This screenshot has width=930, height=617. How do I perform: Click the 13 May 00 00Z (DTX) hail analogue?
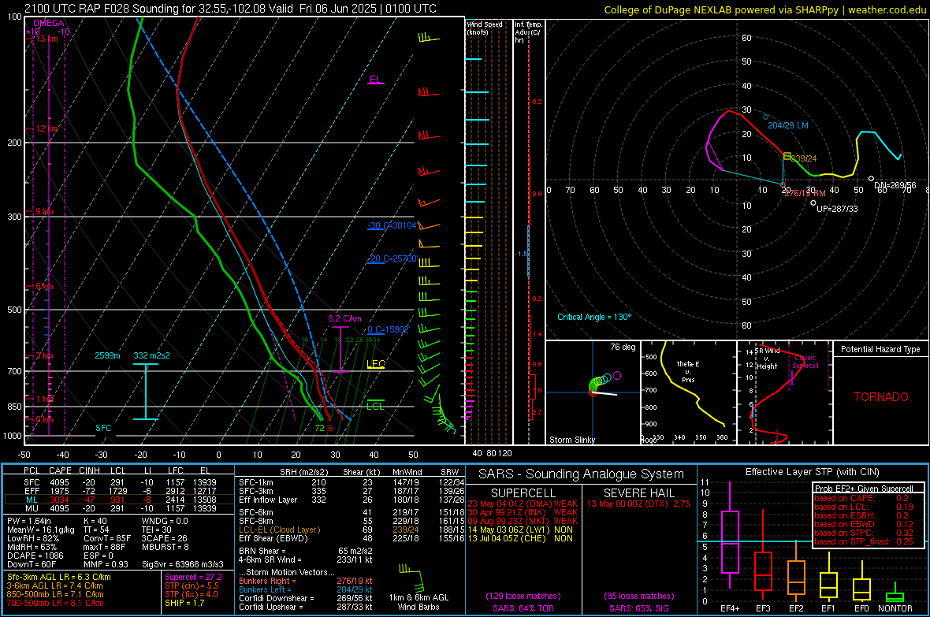tap(638, 504)
